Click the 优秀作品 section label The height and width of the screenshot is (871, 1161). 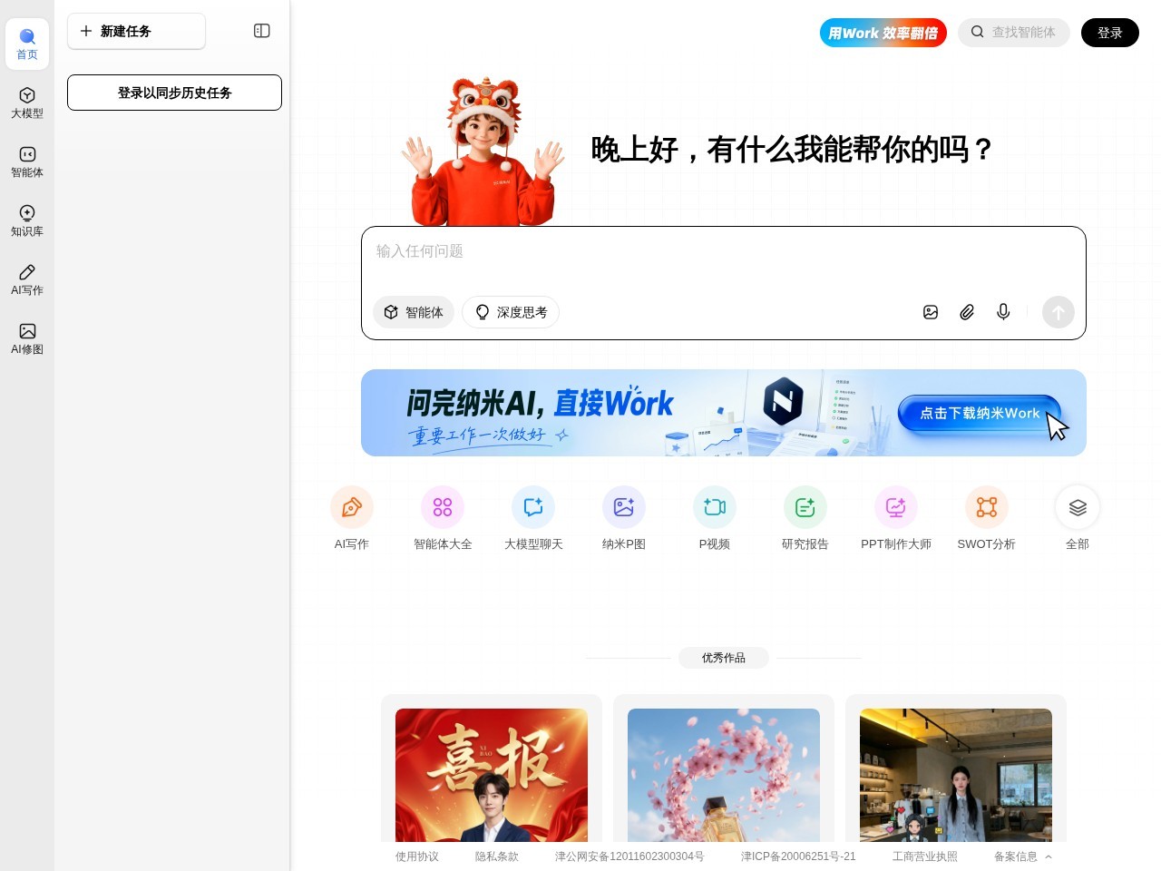coord(724,658)
